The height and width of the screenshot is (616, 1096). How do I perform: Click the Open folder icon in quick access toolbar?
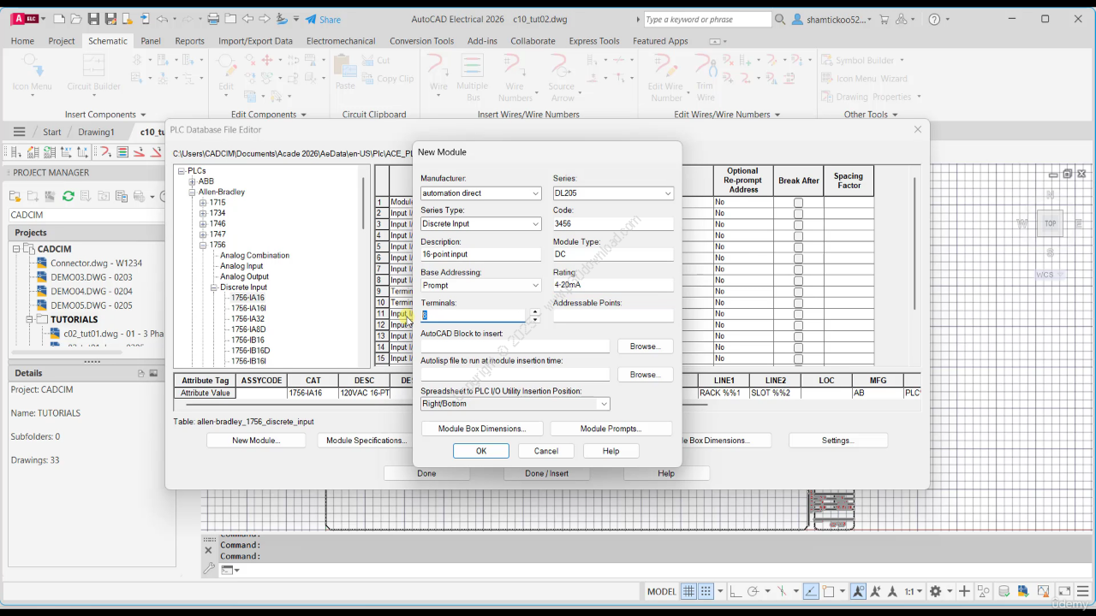click(x=75, y=19)
